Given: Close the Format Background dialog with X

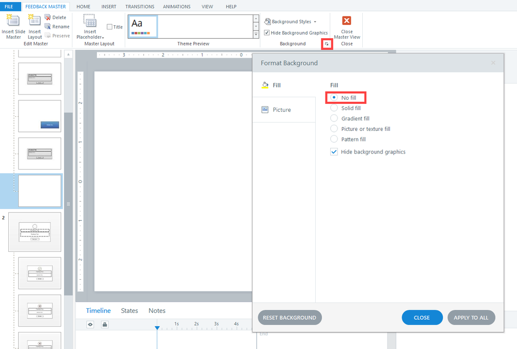Looking at the screenshot, I should [x=493, y=63].
